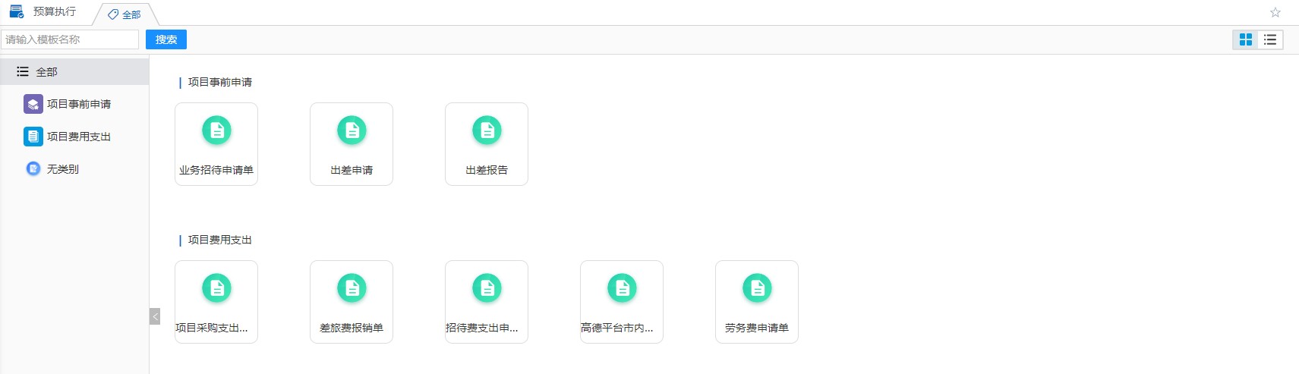Image resolution: width=1299 pixels, height=374 pixels.
Task: Open the 出差申请 template icon
Action: pos(352,131)
